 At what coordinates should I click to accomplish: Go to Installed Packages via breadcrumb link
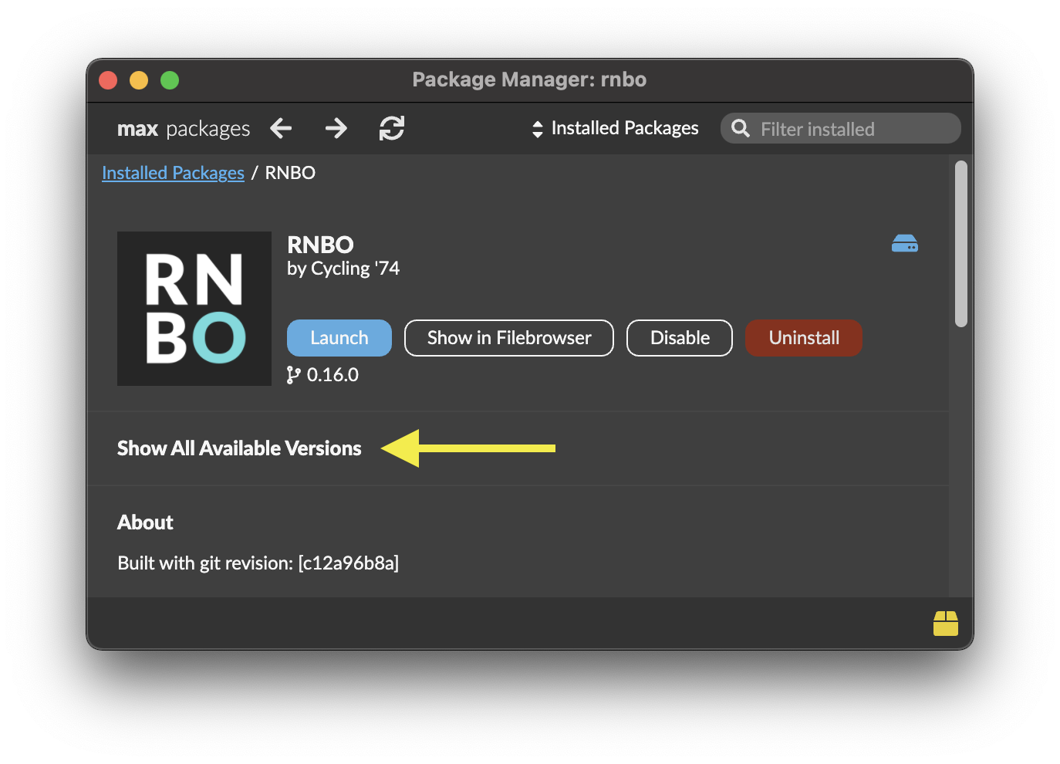(x=173, y=172)
